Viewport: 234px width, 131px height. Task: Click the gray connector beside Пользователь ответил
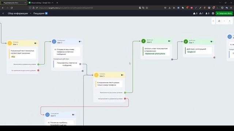[80, 64]
